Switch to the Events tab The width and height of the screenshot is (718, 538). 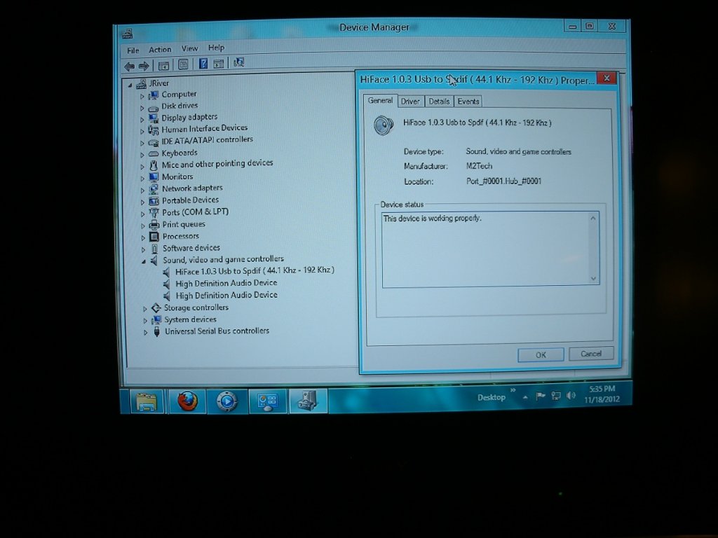(468, 102)
